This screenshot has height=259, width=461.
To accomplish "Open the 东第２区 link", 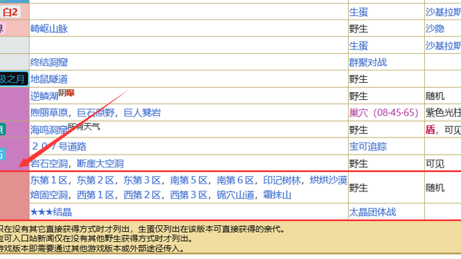I will coord(96,181).
